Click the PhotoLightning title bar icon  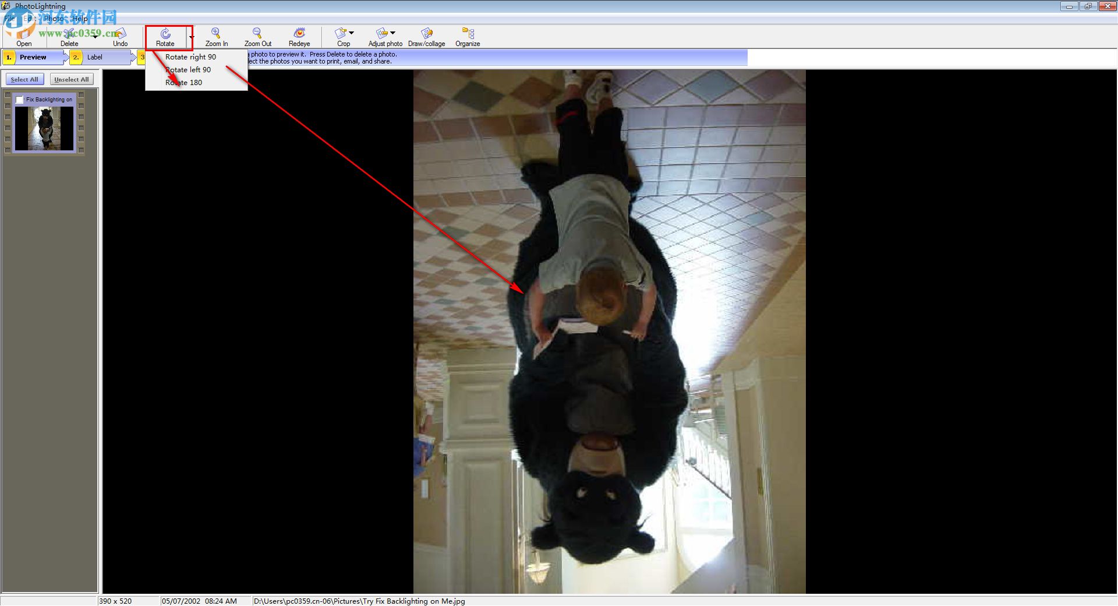[6, 6]
